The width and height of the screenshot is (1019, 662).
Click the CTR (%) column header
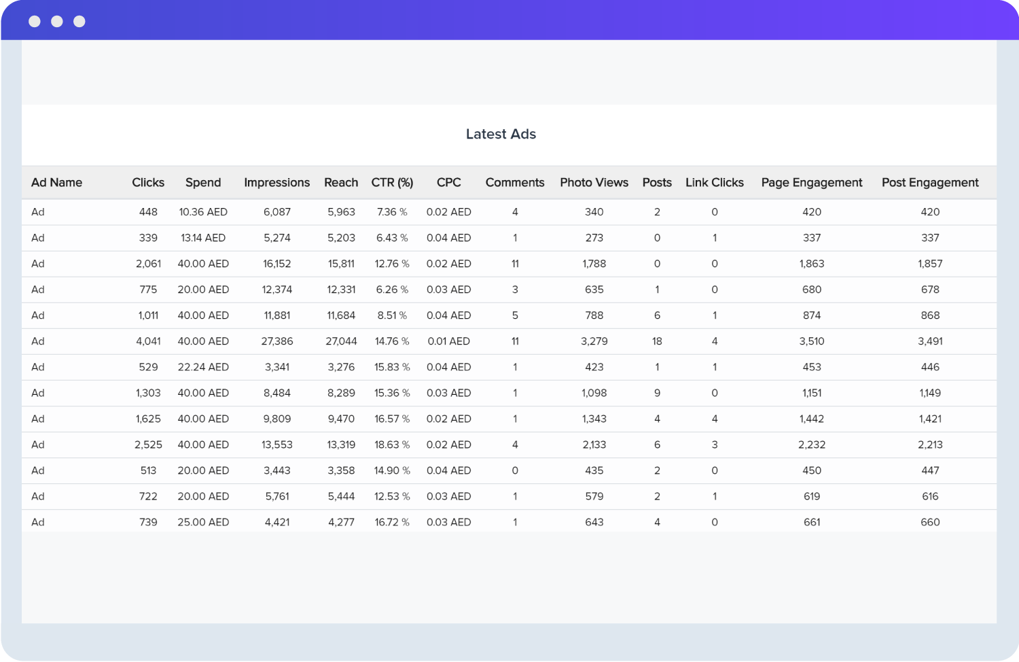392,182
